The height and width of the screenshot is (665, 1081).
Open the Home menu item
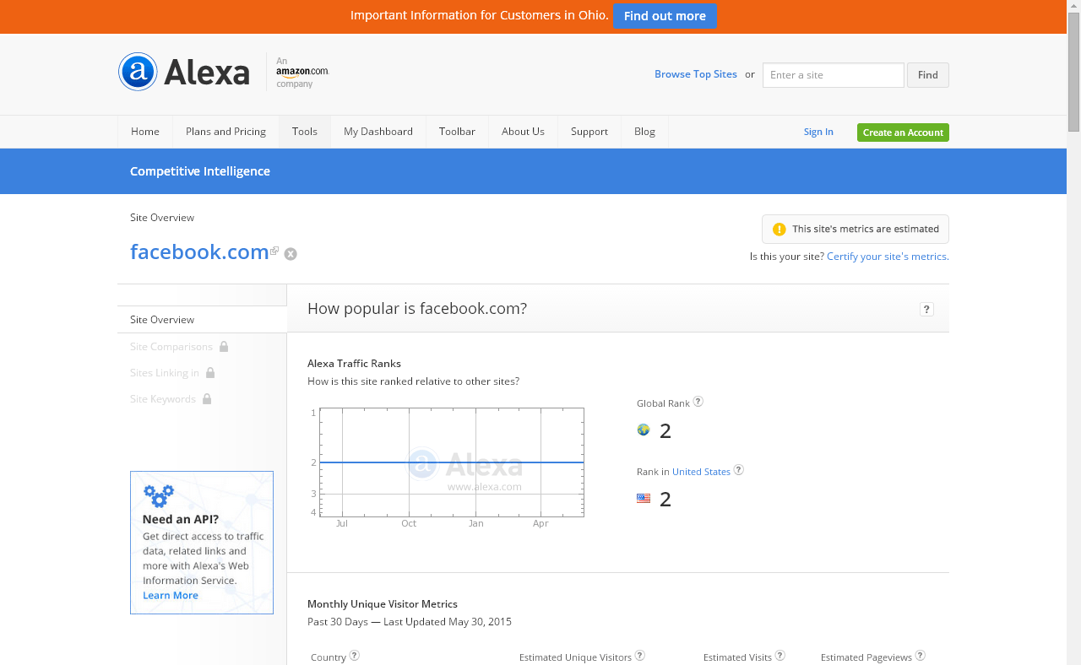(145, 132)
